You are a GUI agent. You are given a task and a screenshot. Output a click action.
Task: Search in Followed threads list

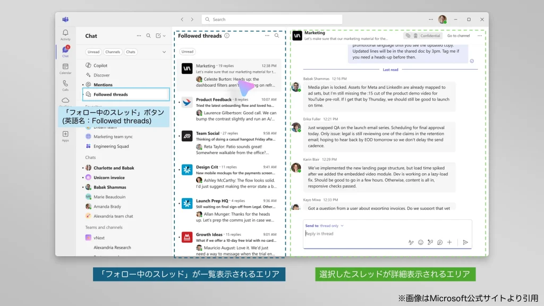coord(277,36)
